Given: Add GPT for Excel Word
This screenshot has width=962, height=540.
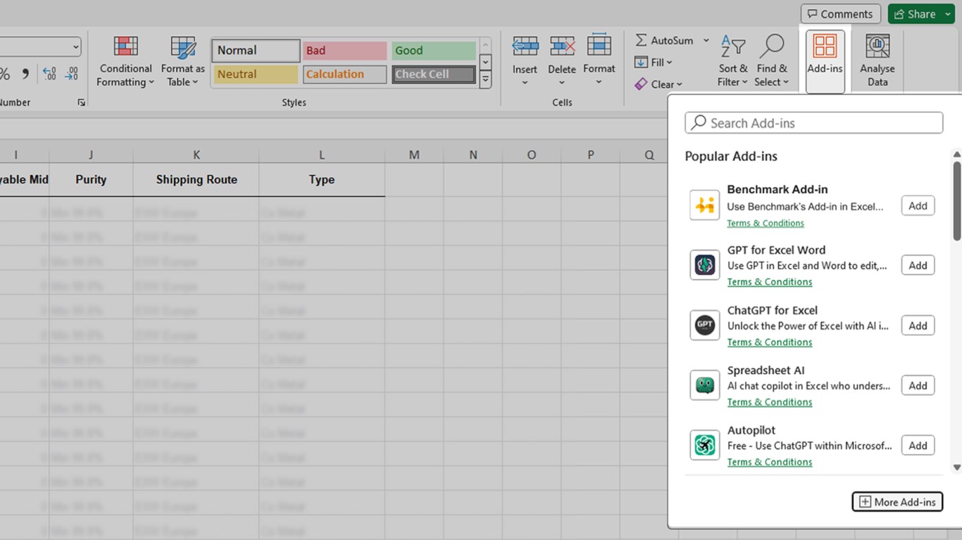Looking at the screenshot, I should [918, 265].
